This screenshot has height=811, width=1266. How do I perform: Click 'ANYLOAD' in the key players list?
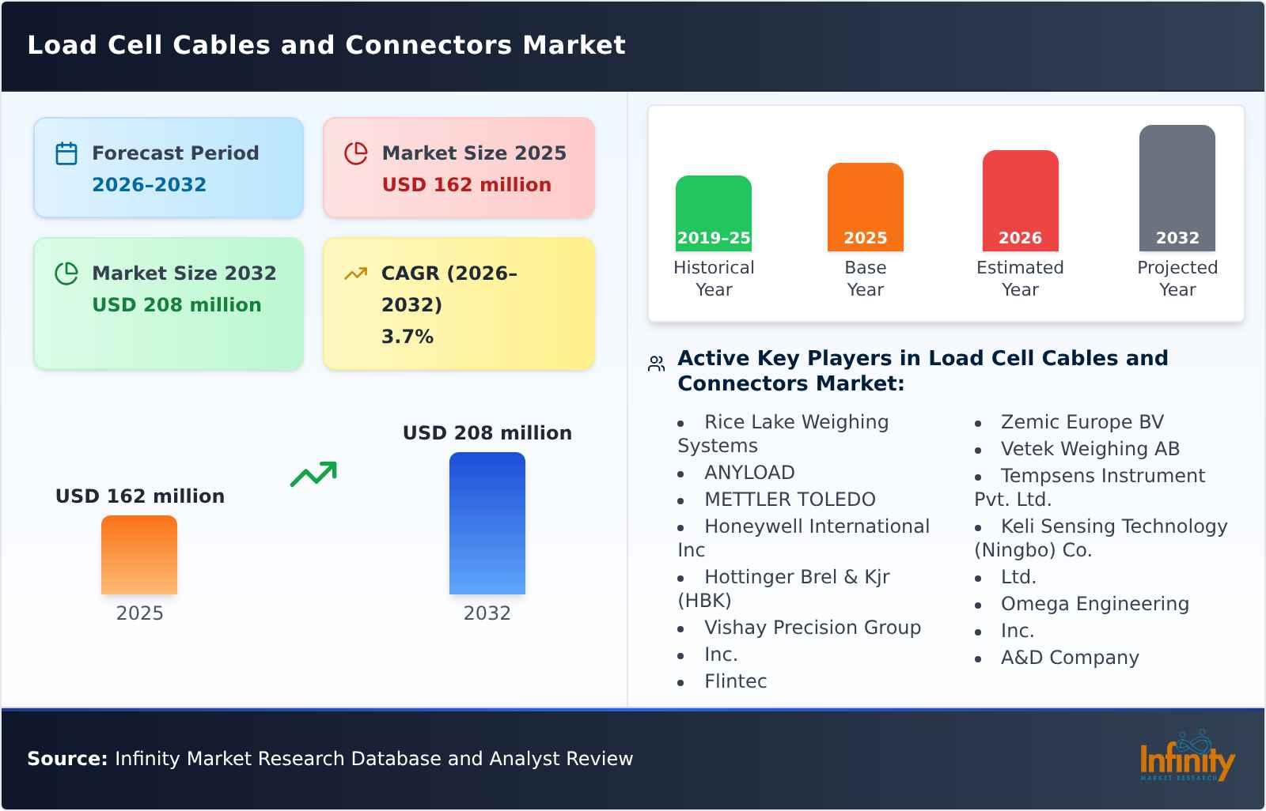[x=749, y=473]
